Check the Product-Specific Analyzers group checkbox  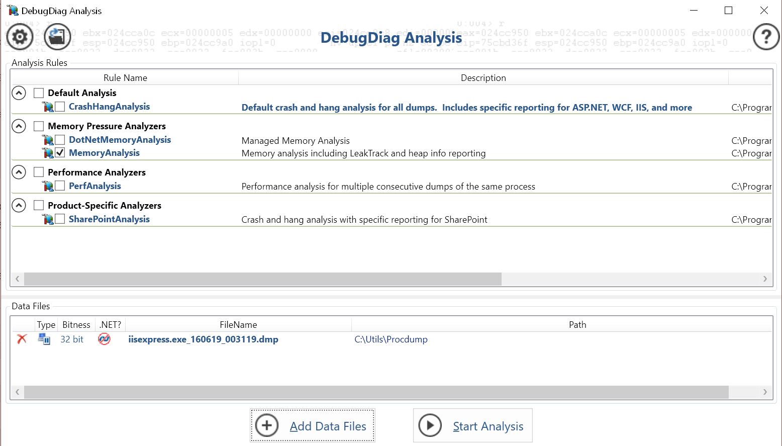pos(39,206)
